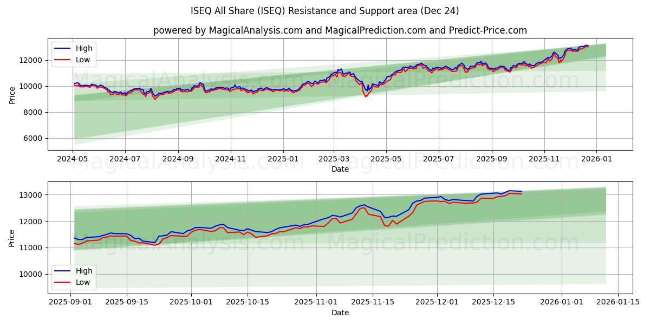
Task: Select the Date axis label on bottom chart
Action: click(x=341, y=313)
